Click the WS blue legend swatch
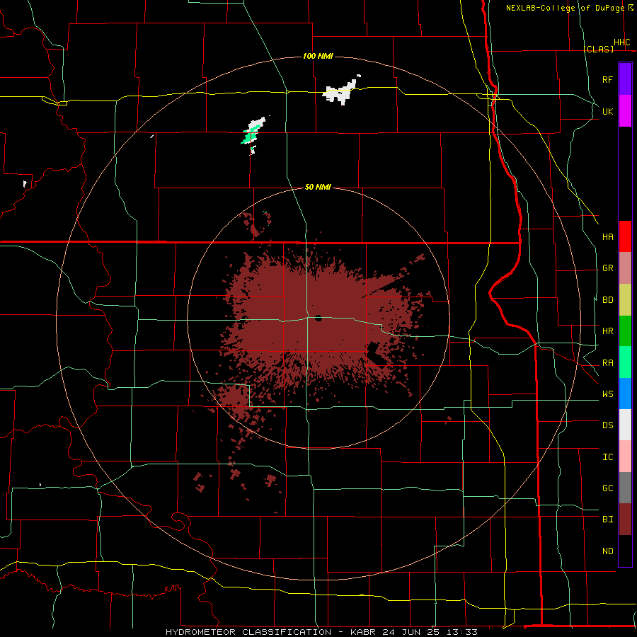This screenshot has height=637, width=637. pos(625,394)
